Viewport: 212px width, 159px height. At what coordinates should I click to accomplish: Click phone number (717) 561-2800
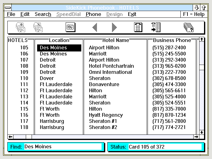pyautogui.click(x=169, y=121)
